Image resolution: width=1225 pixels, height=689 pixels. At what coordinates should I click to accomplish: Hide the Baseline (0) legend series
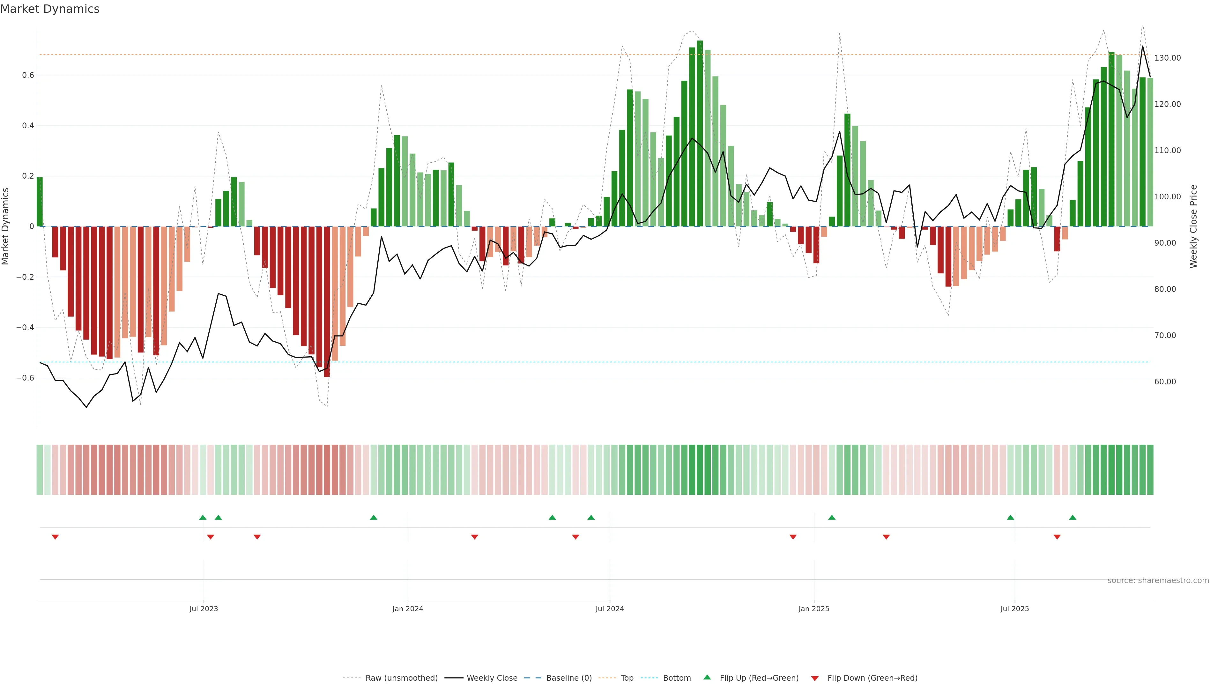(x=569, y=678)
